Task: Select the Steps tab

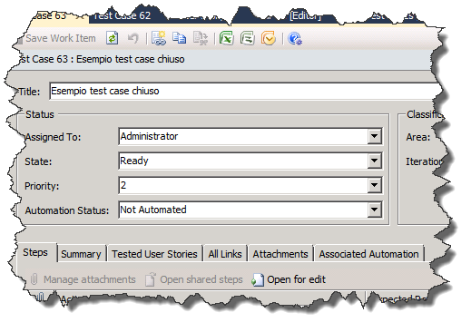Action: point(35,252)
